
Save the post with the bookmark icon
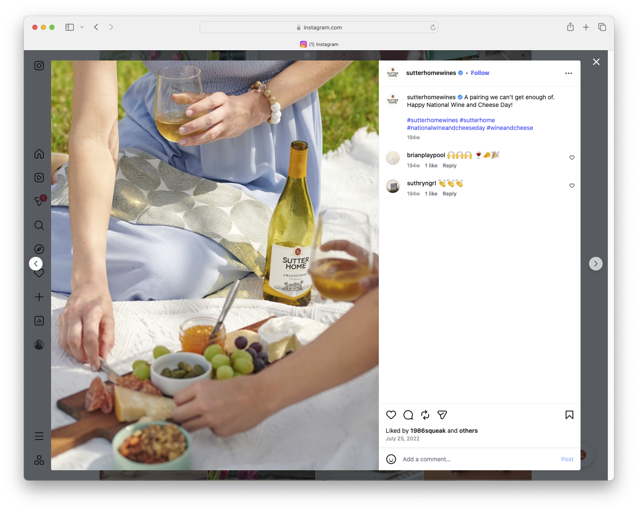click(x=569, y=415)
